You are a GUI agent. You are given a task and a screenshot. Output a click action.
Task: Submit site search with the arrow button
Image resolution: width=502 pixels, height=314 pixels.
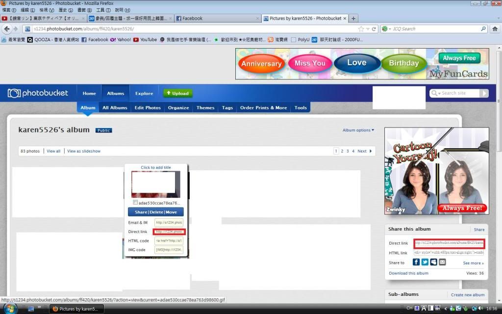tap(484, 93)
